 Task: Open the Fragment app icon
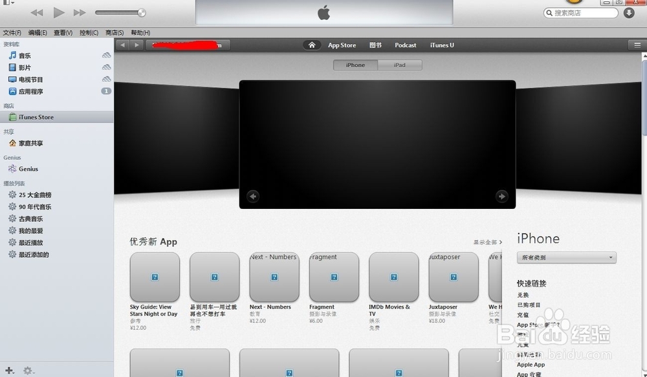pos(334,277)
